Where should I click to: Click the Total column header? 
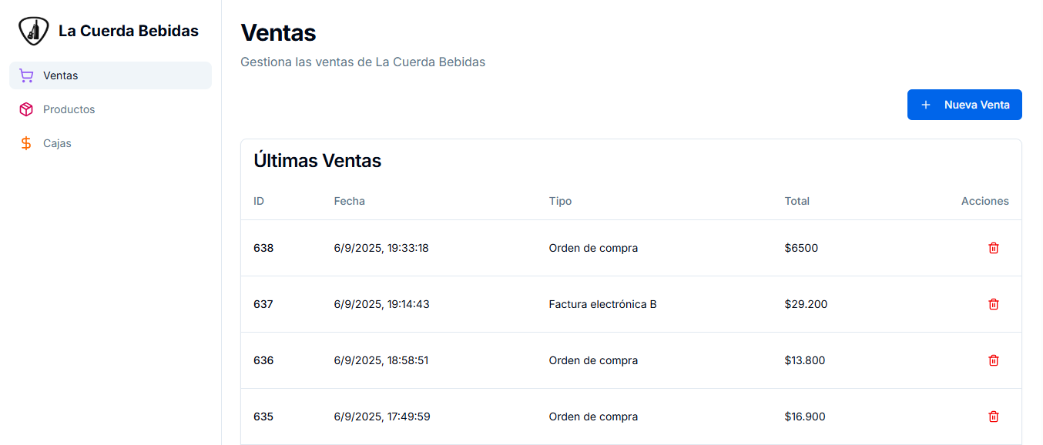pyautogui.click(x=797, y=201)
